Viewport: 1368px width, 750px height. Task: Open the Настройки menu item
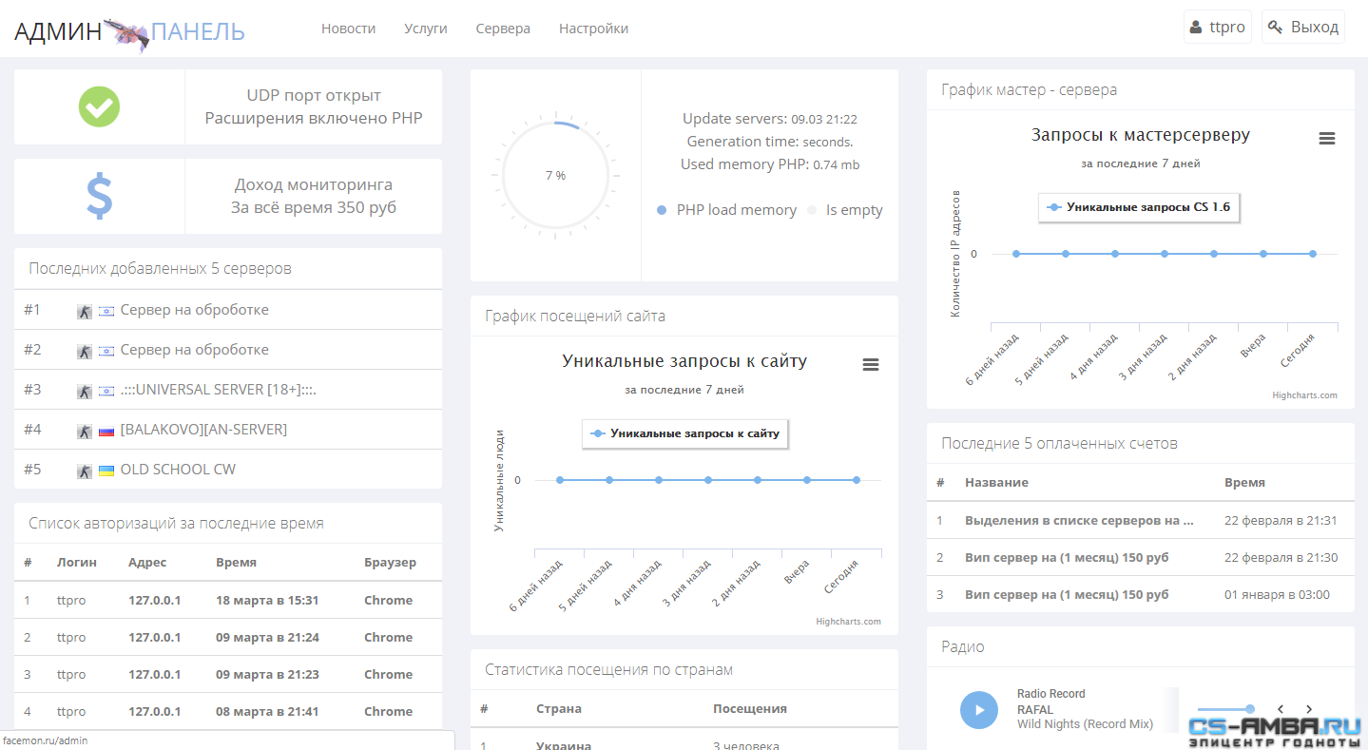click(x=593, y=29)
